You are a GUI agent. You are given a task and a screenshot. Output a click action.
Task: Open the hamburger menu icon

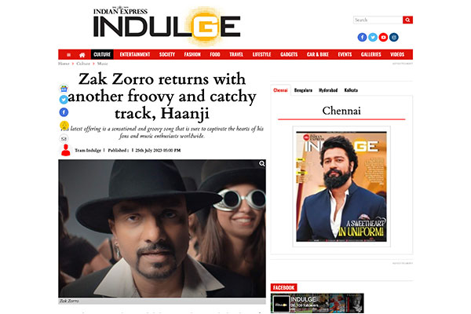click(x=68, y=55)
